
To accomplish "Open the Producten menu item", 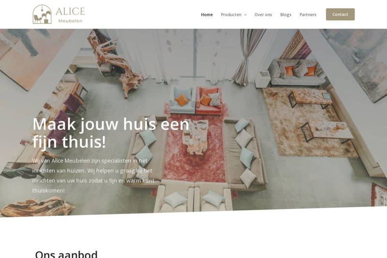I will coord(231,15).
